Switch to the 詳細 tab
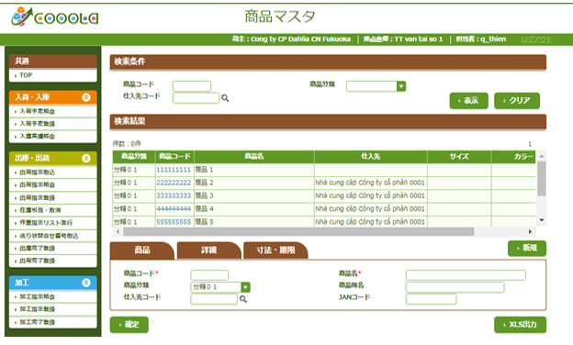The width and height of the screenshot is (573, 345). (x=208, y=250)
